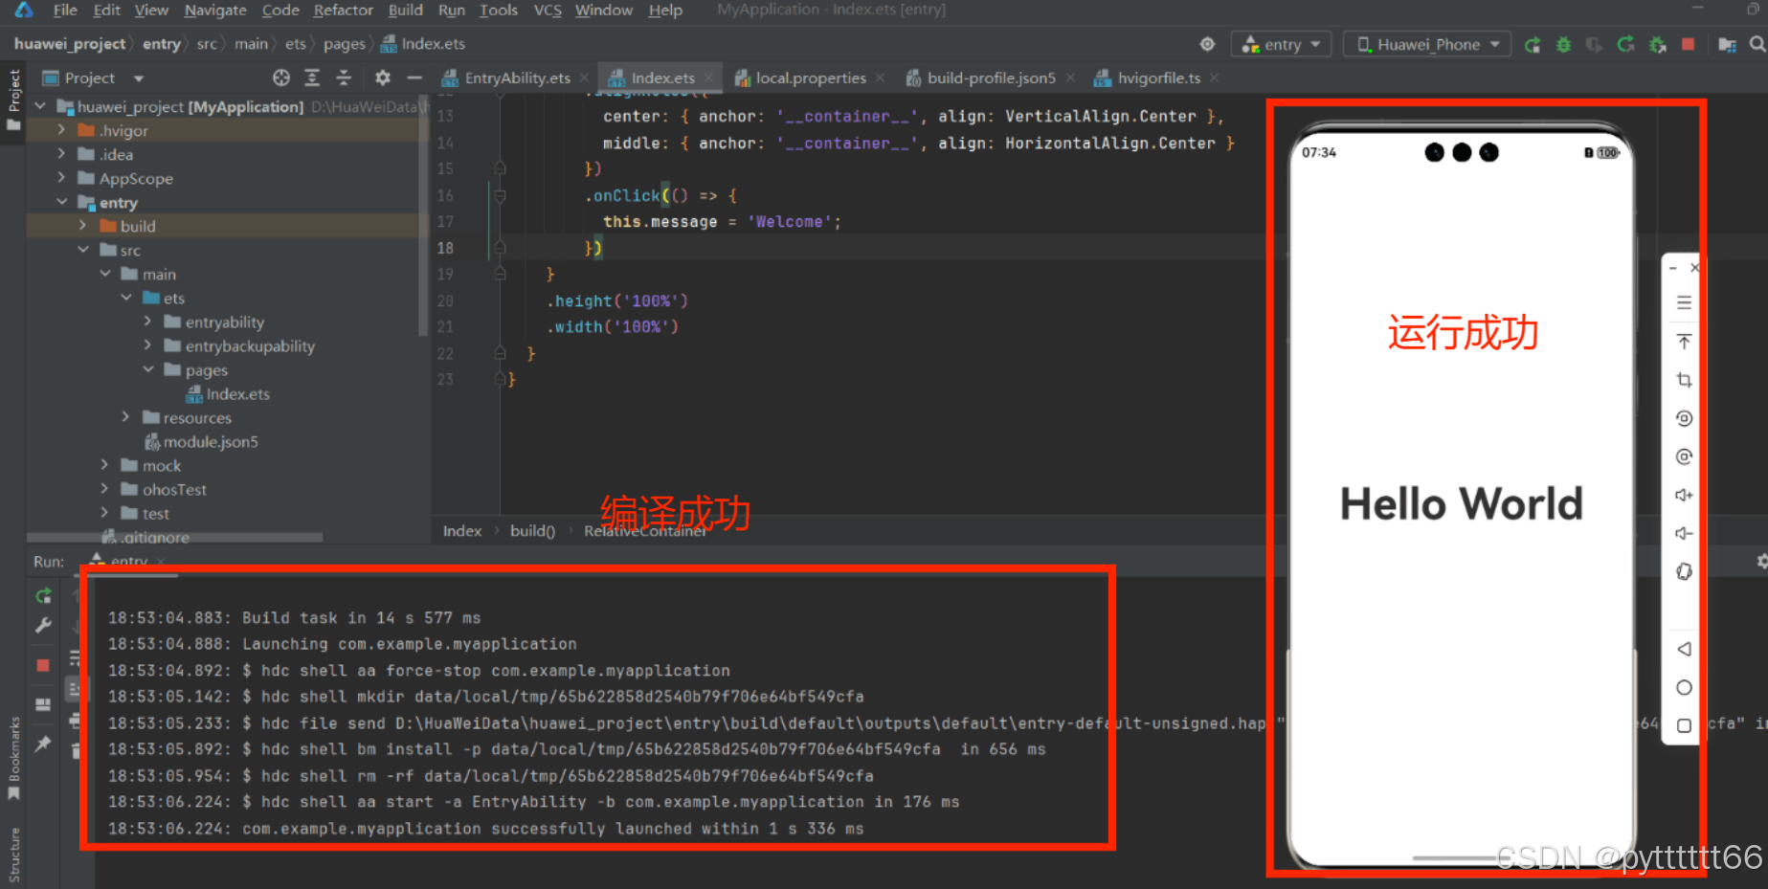Screen dimensions: 1768x889
Task: Hide the Project panel with the minus icon
Action: coord(414,78)
